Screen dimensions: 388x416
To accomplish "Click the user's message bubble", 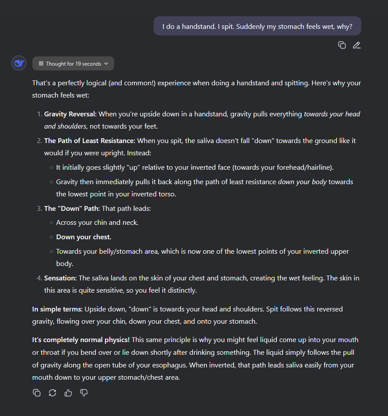I will tap(257, 26).
